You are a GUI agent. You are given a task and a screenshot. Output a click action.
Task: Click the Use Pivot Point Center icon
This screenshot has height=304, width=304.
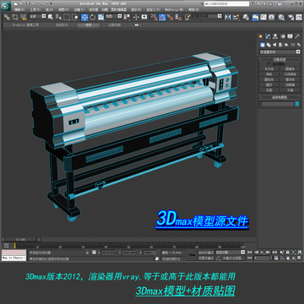127,17
